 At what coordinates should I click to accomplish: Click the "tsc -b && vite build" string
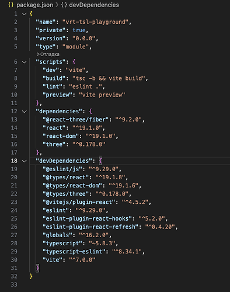click(x=109, y=78)
